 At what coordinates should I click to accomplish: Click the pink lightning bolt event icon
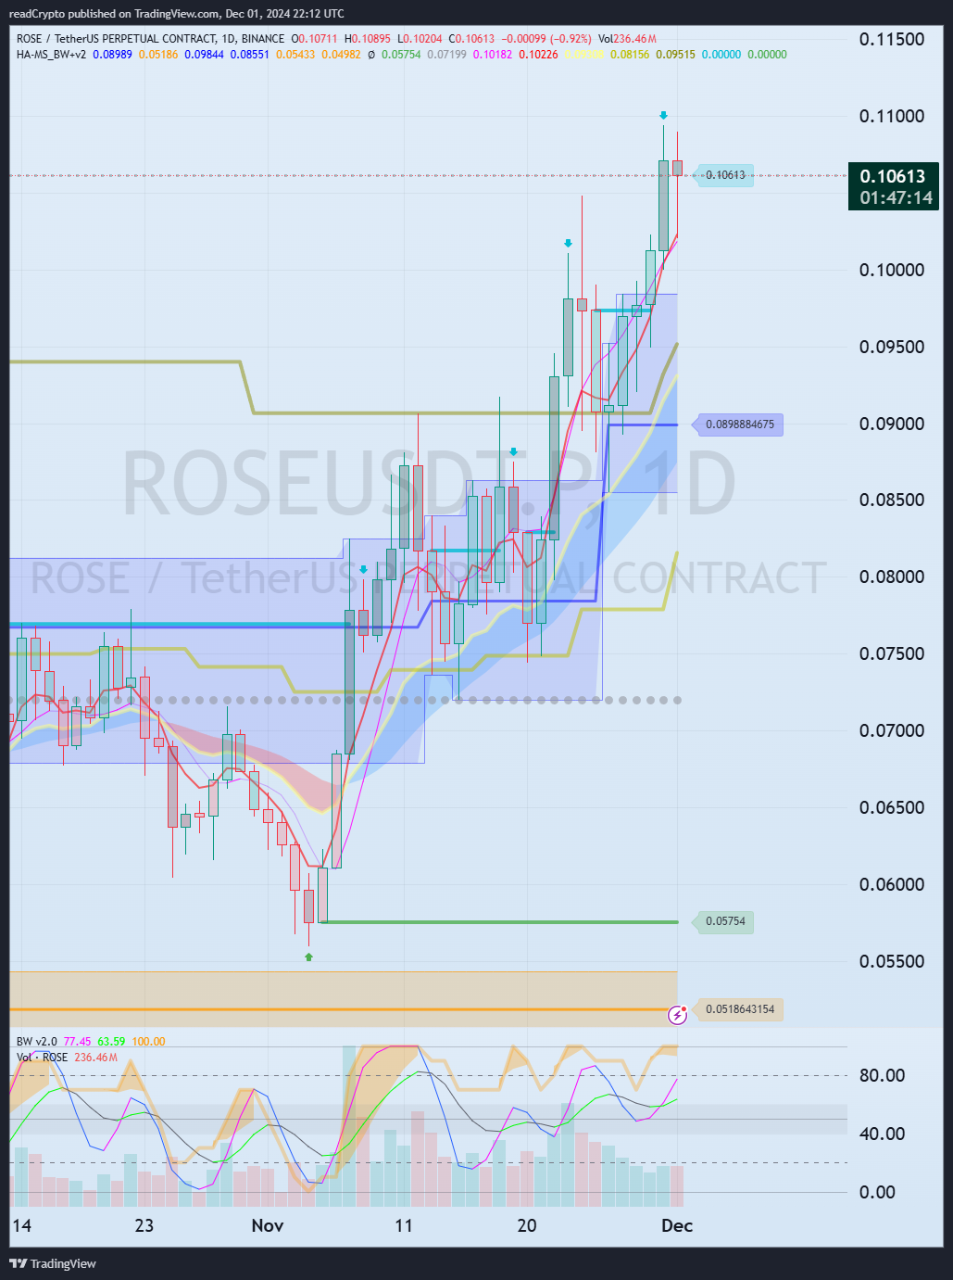(677, 1015)
